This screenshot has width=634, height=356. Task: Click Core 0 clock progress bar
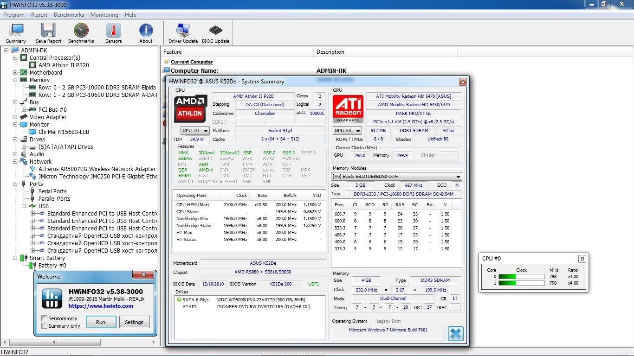click(x=521, y=277)
